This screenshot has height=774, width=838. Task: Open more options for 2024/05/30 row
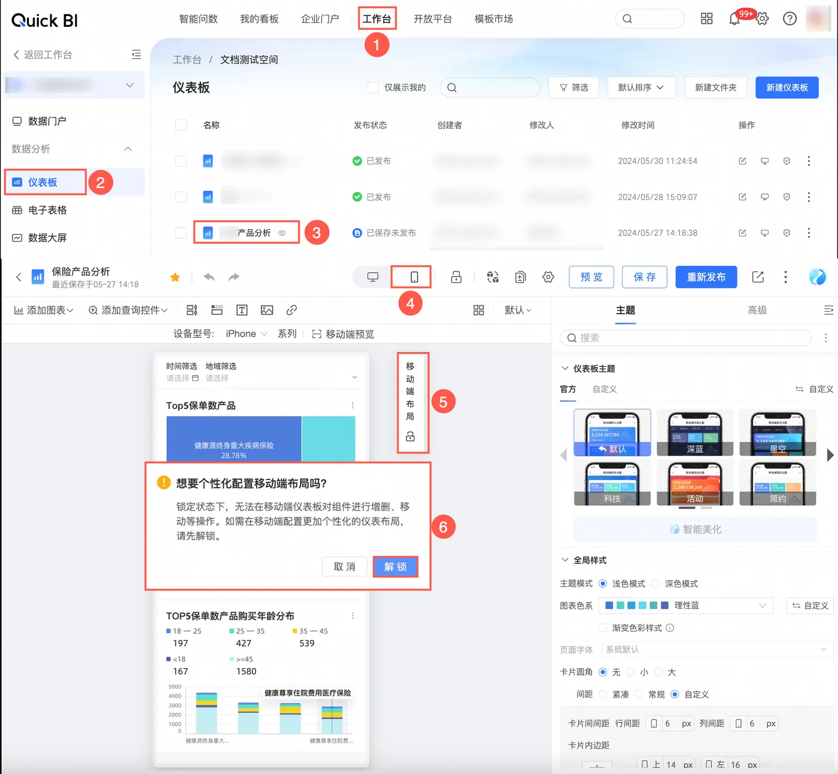(x=809, y=161)
